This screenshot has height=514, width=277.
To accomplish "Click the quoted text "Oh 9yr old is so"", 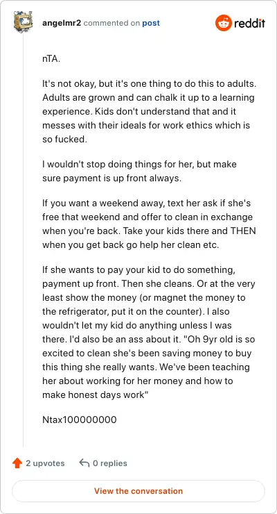I will pyautogui.click(x=217, y=339).
